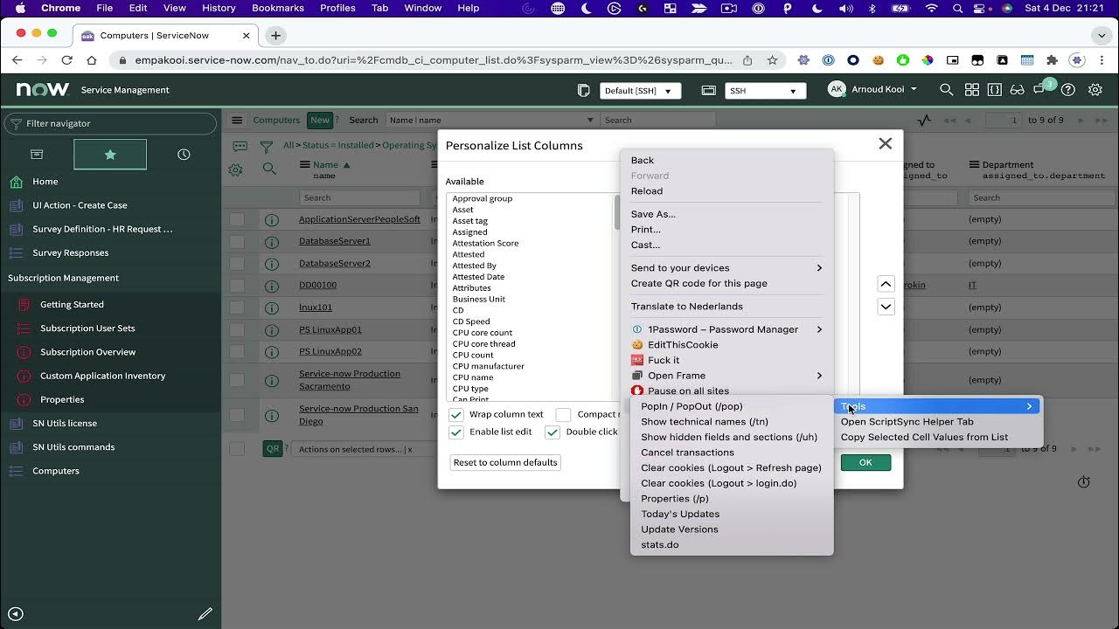Click the New button for Computers
The height and width of the screenshot is (629, 1119).
click(320, 121)
